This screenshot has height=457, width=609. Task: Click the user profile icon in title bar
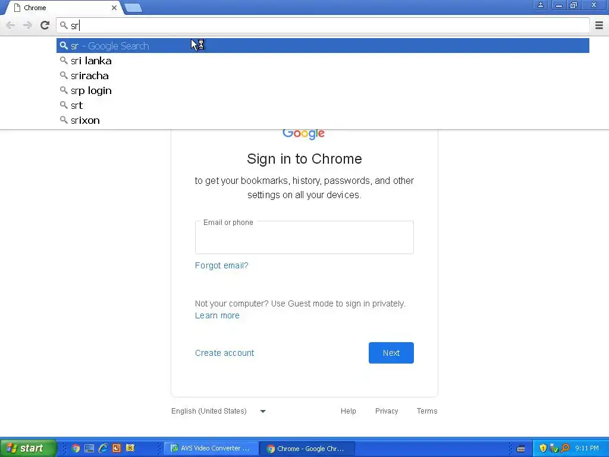540,5
